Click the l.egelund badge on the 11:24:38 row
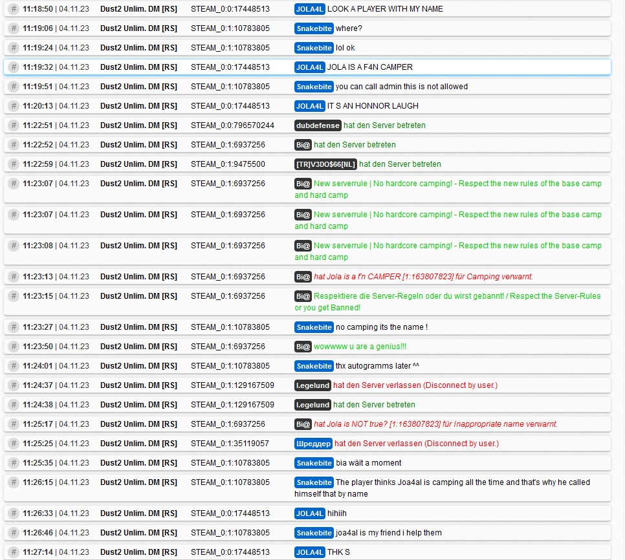625x560 pixels. tap(312, 405)
